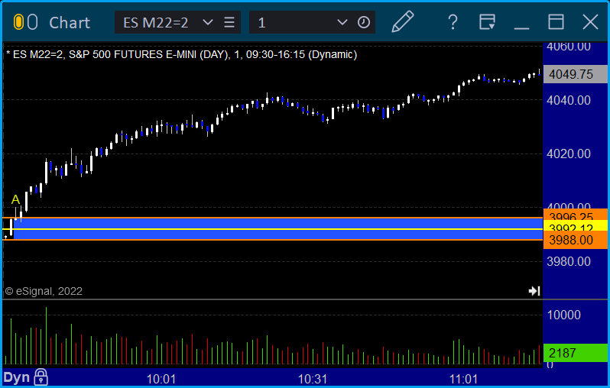The image size is (610, 388).
Task: Close the chart window
Action: pyautogui.click(x=590, y=22)
